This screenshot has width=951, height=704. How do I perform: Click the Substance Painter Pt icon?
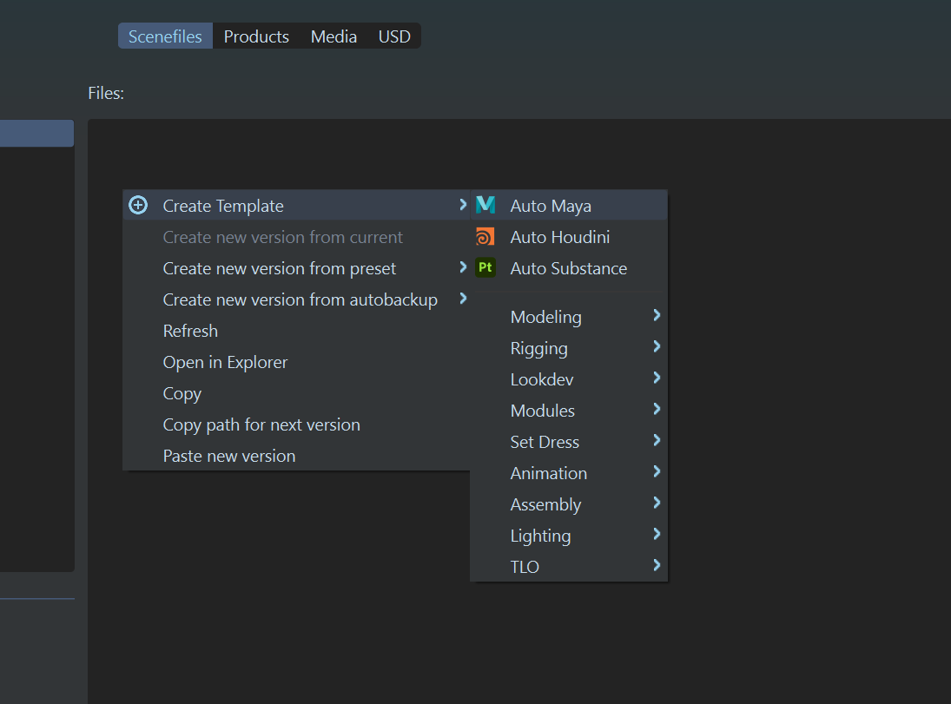[x=485, y=268]
